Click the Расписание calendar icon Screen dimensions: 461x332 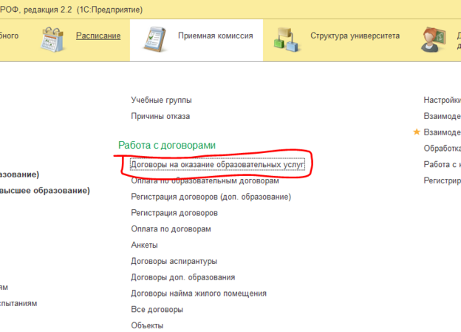54,37
